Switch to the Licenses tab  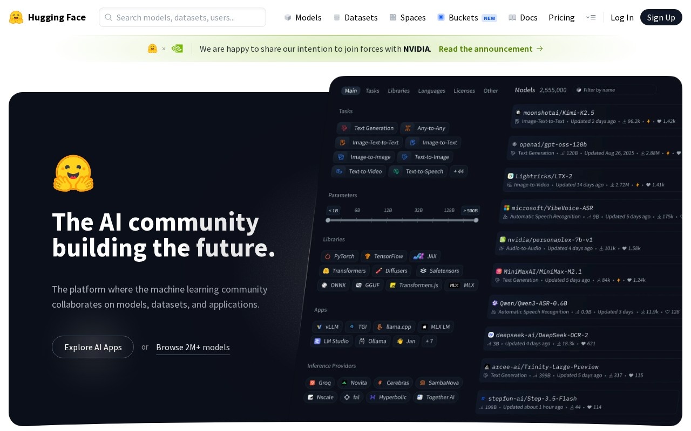pos(464,91)
